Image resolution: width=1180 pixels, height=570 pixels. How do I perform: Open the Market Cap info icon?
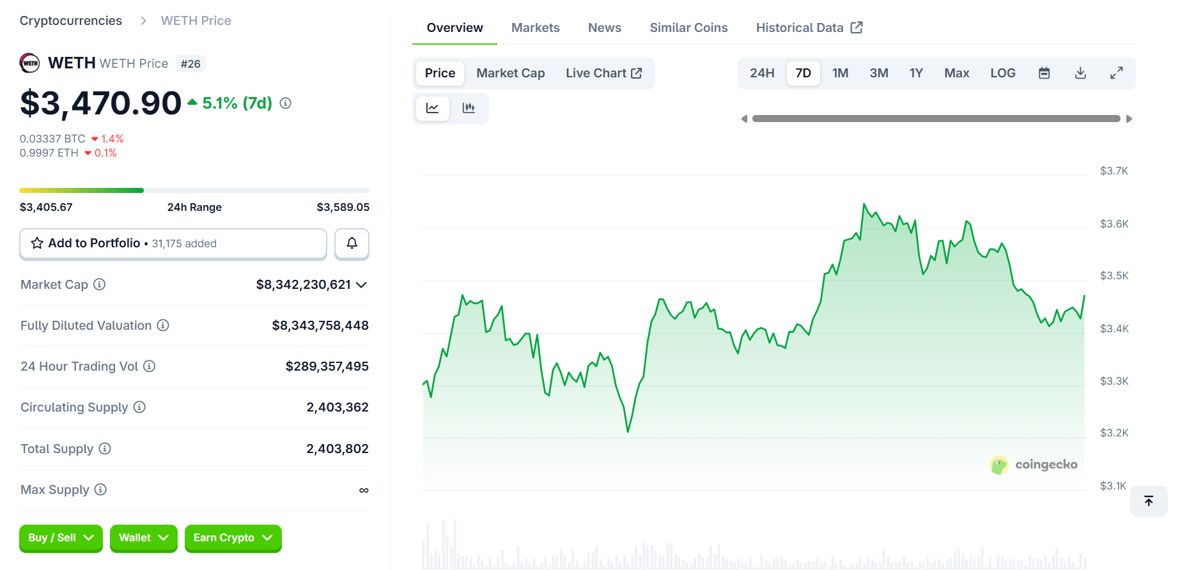[100, 284]
